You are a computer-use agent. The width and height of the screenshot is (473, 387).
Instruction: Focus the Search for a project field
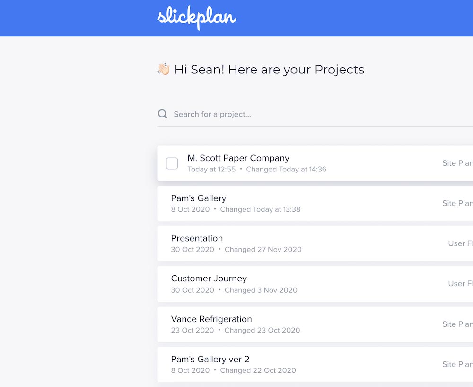pos(315,114)
